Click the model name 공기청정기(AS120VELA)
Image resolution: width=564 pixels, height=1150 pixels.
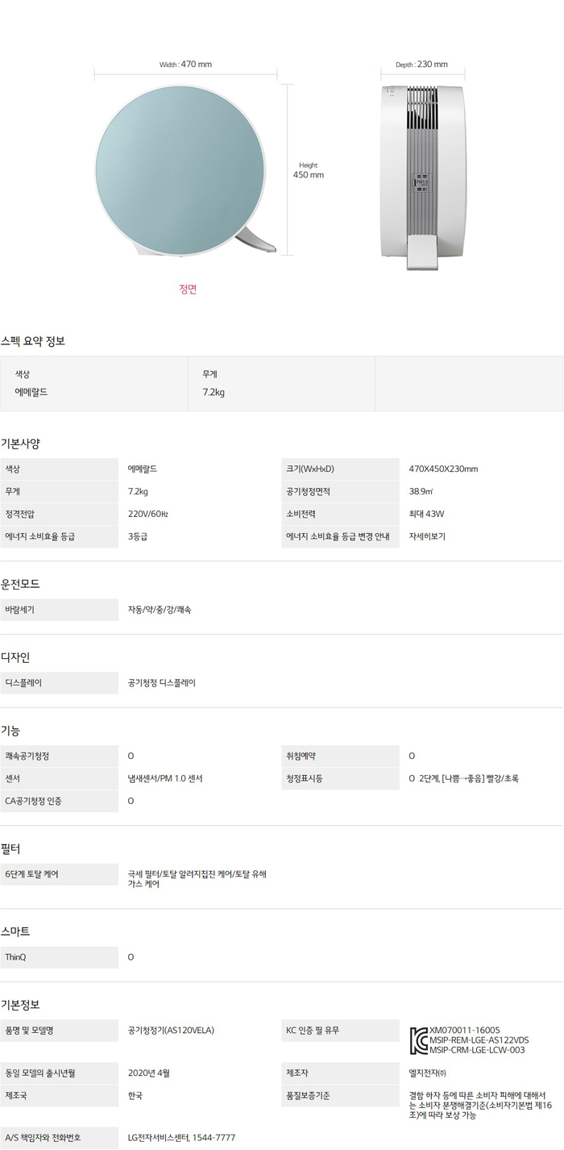click(171, 1031)
